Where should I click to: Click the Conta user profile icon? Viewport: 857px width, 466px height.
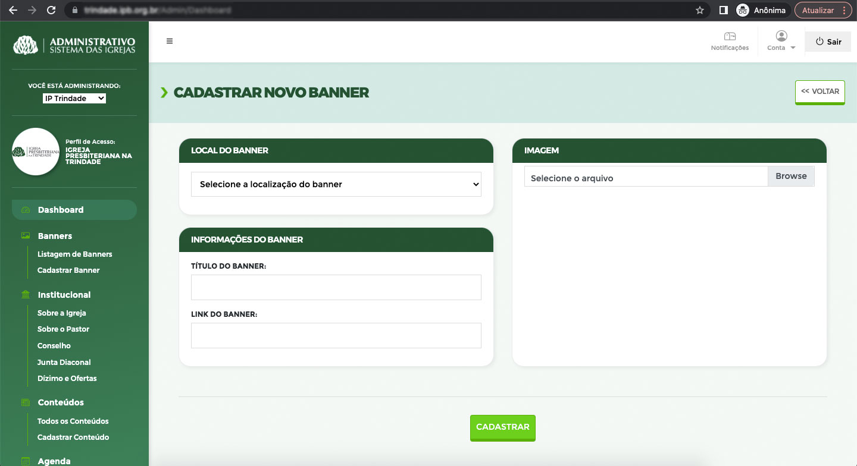781,36
